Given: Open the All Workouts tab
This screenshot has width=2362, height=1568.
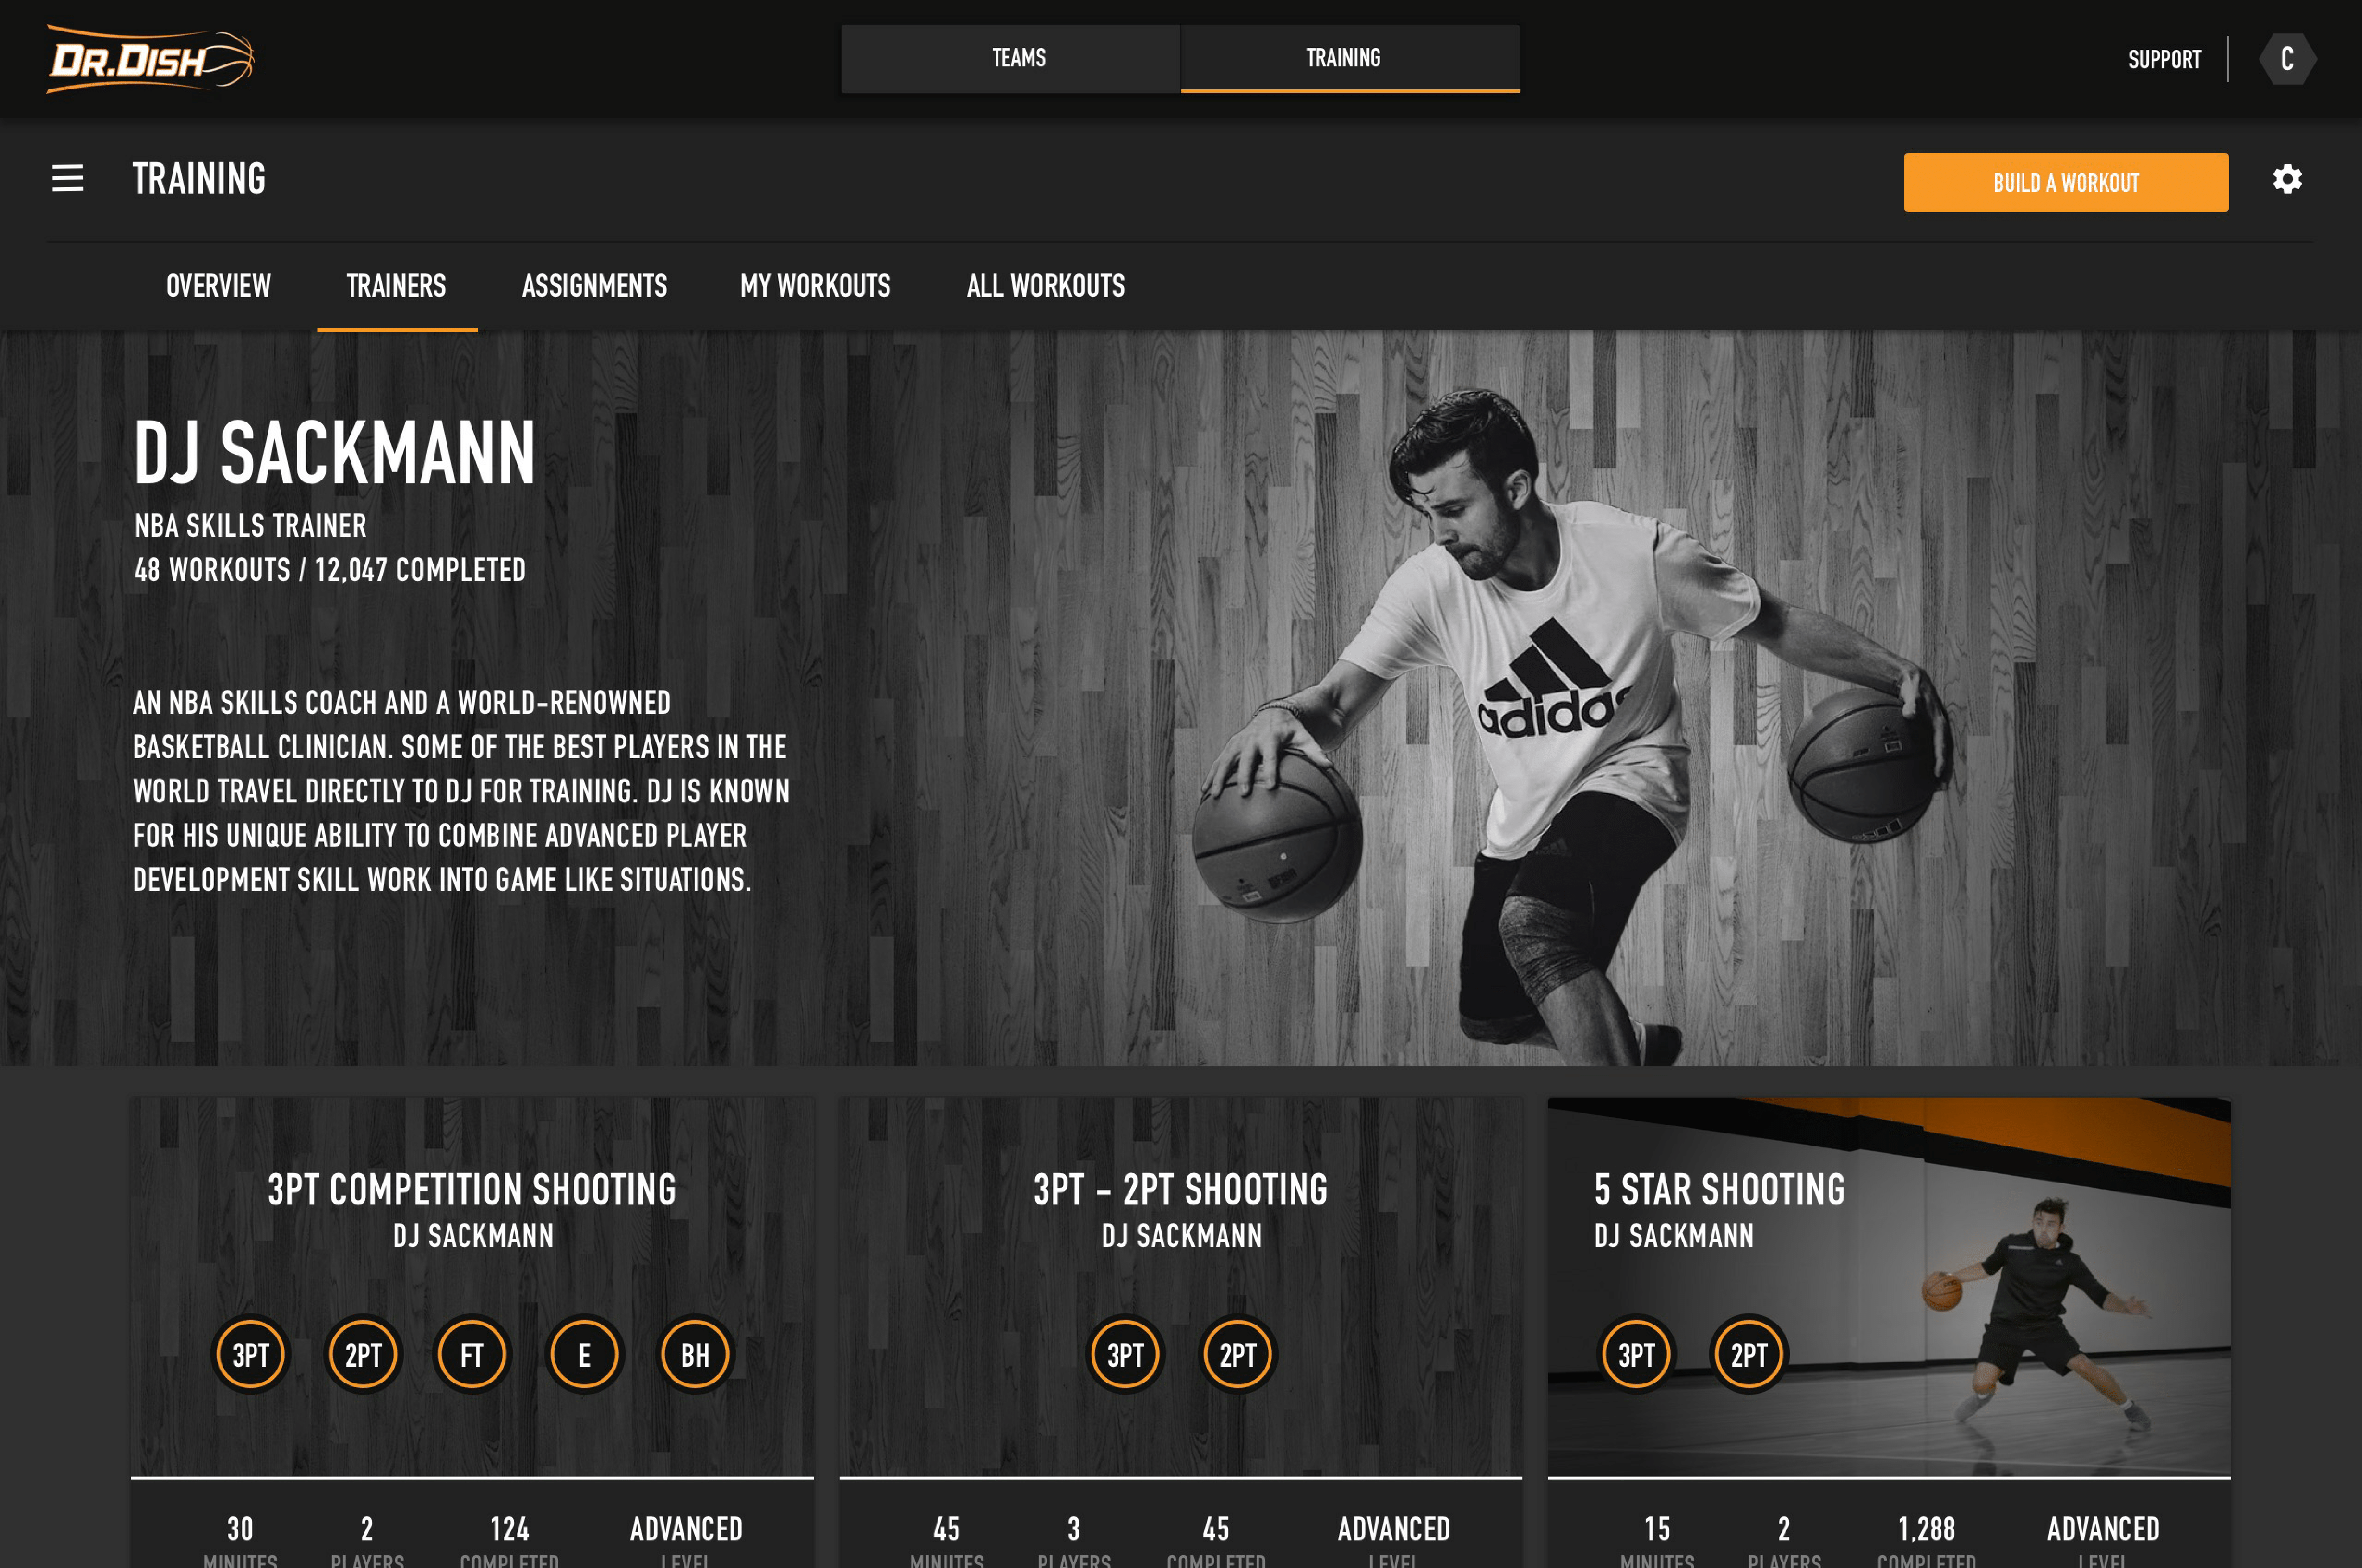Looking at the screenshot, I should [1045, 286].
